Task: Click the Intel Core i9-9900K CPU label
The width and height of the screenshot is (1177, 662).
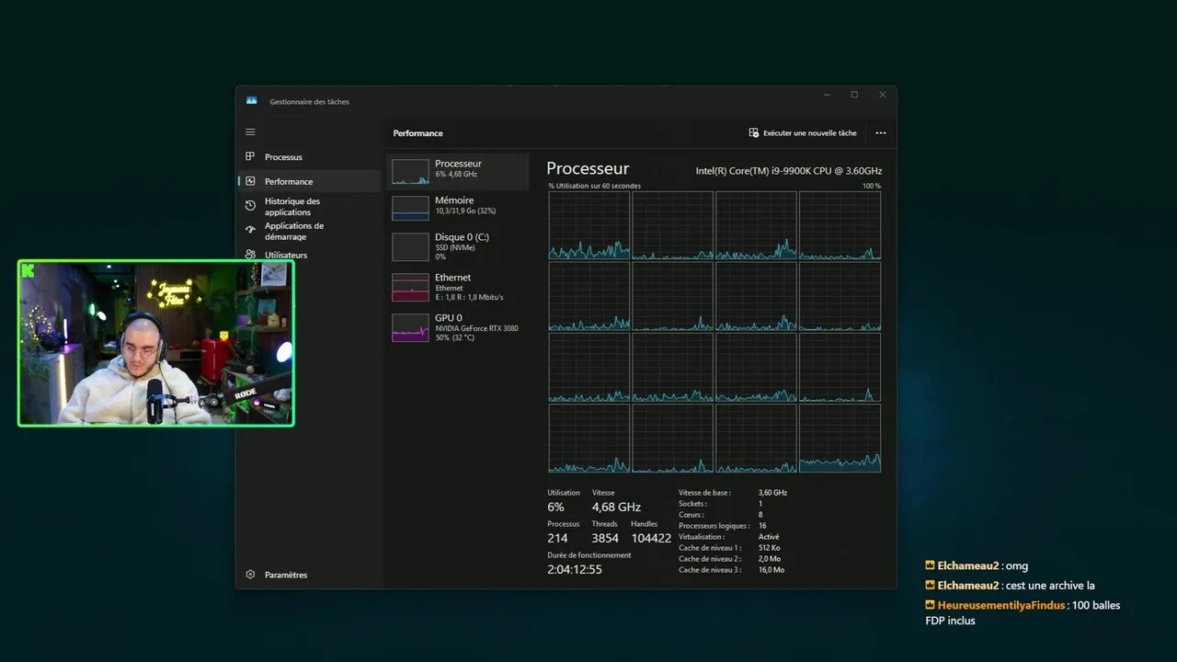Action: pyautogui.click(x=789, y=171)
